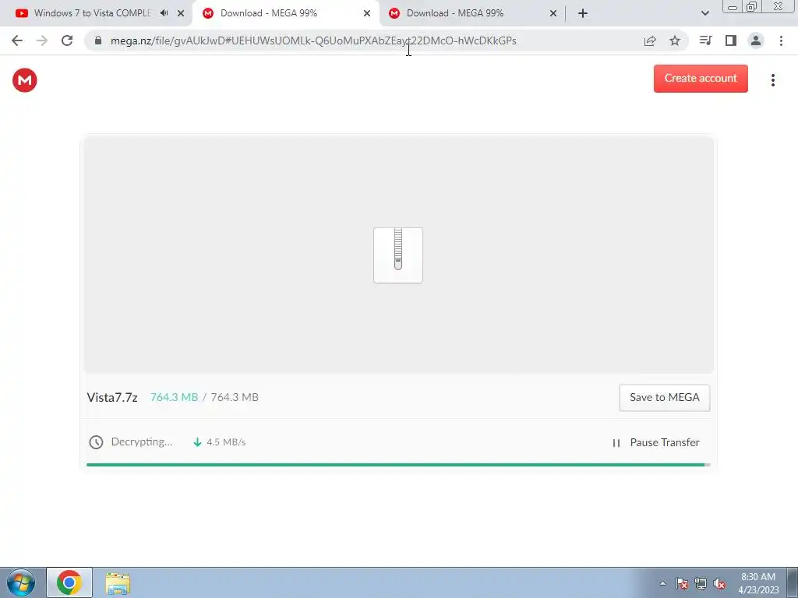Click the network tray icon
The width and height of the screenshot is (798, 598).
pyautogui.click(x=701, y=583)
